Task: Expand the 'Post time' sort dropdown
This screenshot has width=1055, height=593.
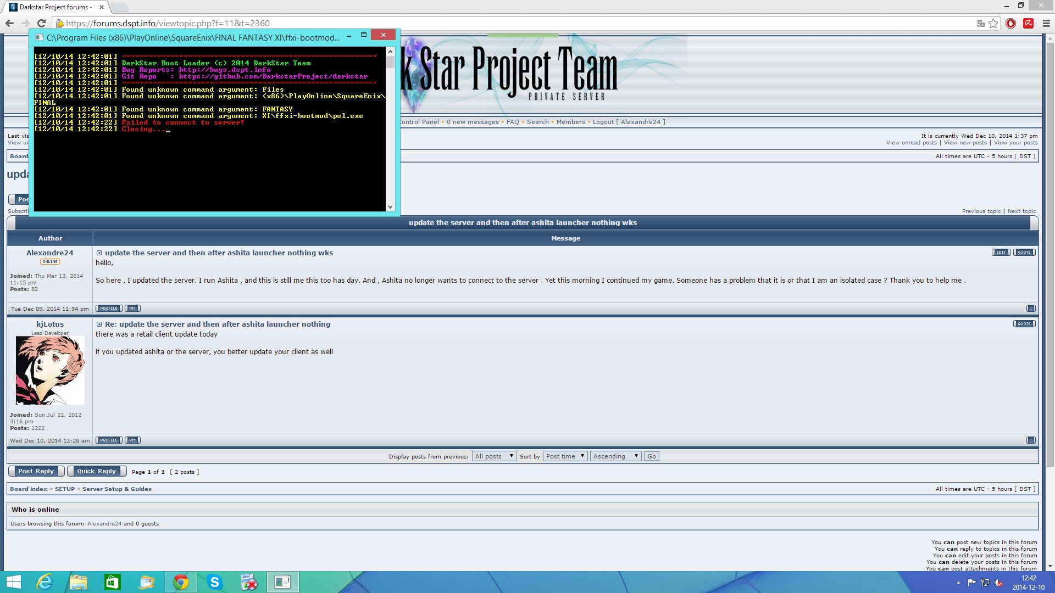Action: (565, 456)
